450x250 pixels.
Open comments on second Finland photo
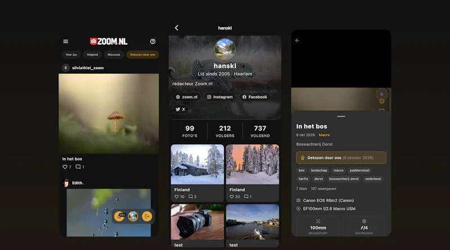point(246,197)
